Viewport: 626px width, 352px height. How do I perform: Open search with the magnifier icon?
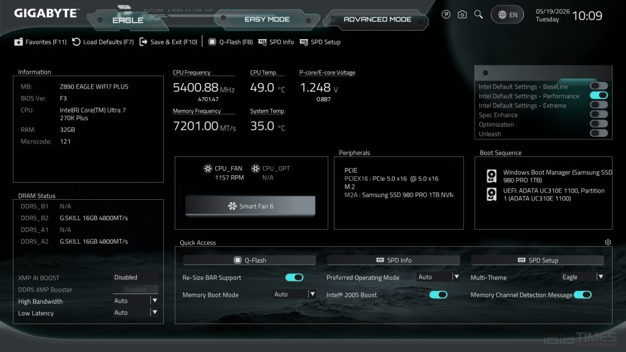pos(478,15)
